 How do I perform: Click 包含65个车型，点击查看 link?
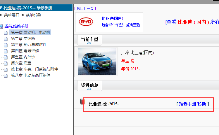pyautogui.click(x=121, y=25)
